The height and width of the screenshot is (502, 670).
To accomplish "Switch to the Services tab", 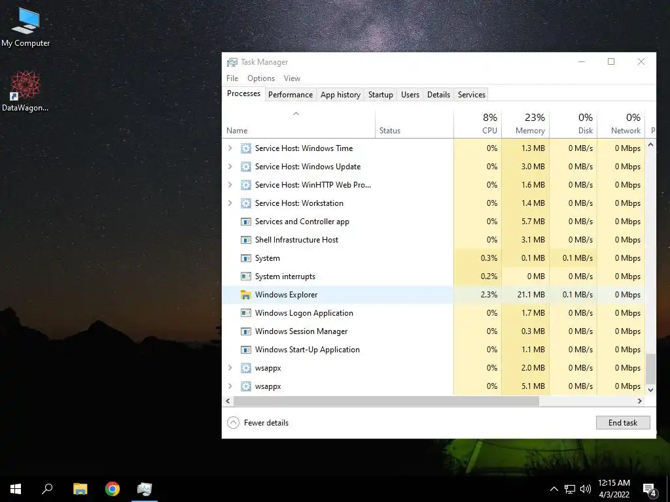I will 471,95.
